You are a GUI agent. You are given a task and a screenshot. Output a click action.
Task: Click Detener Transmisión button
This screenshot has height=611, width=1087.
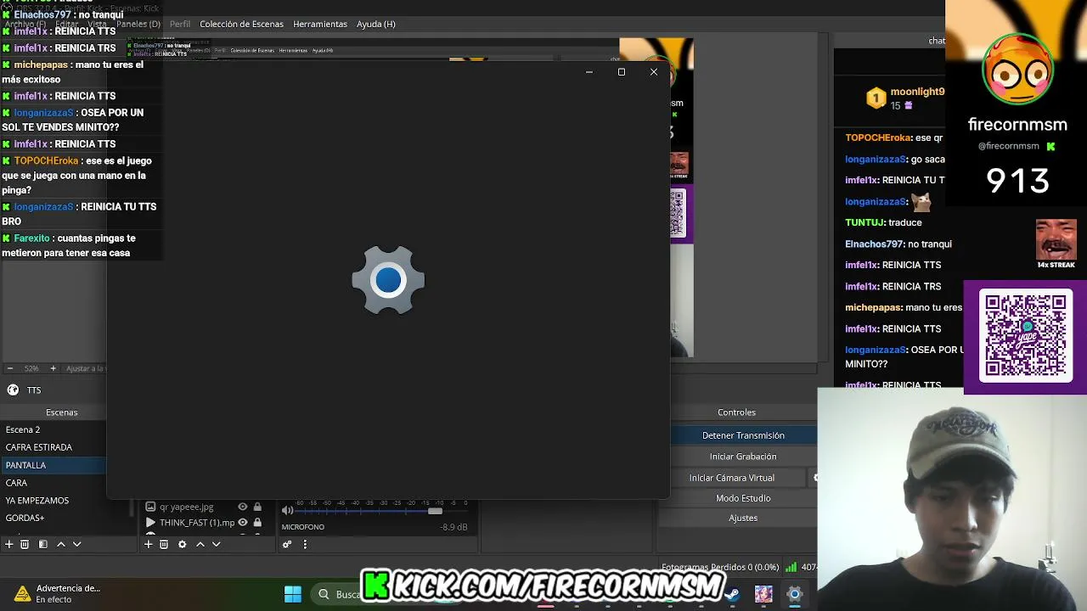pyautogui.click(x=743, y=435)
